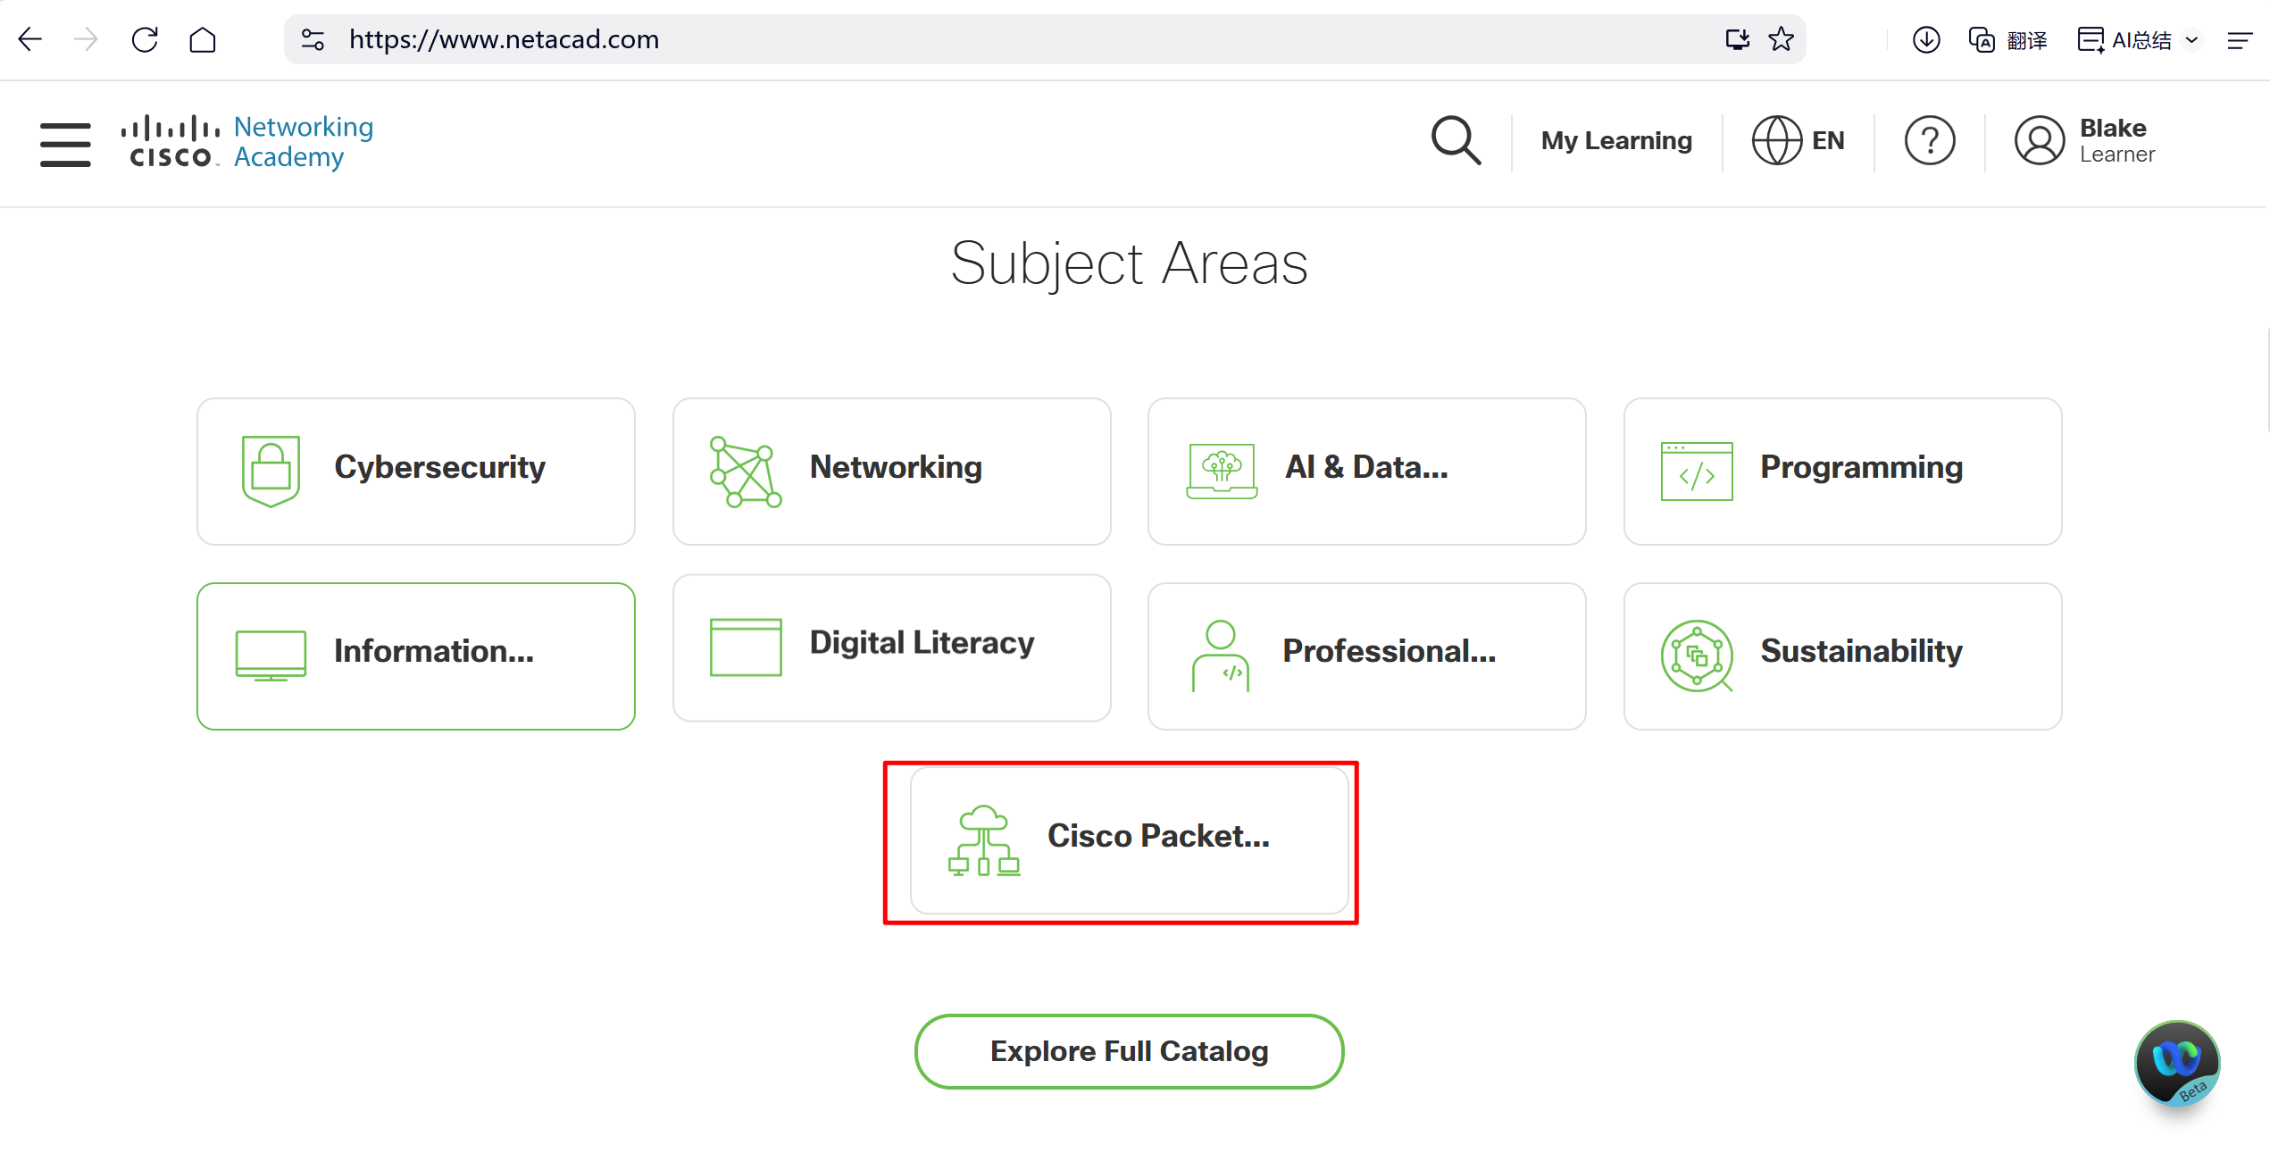Open the Programming subject area
2270x1153 pixels.
click(1842, 472)
